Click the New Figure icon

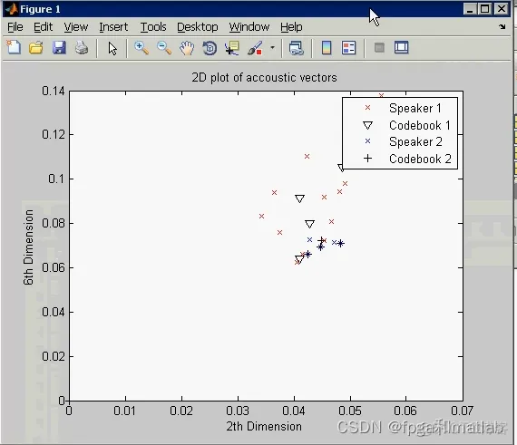pos(14,48)
